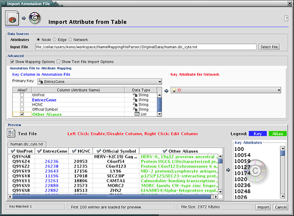Click the help question mark icon

pyautogui.click(x=286, y=19)
